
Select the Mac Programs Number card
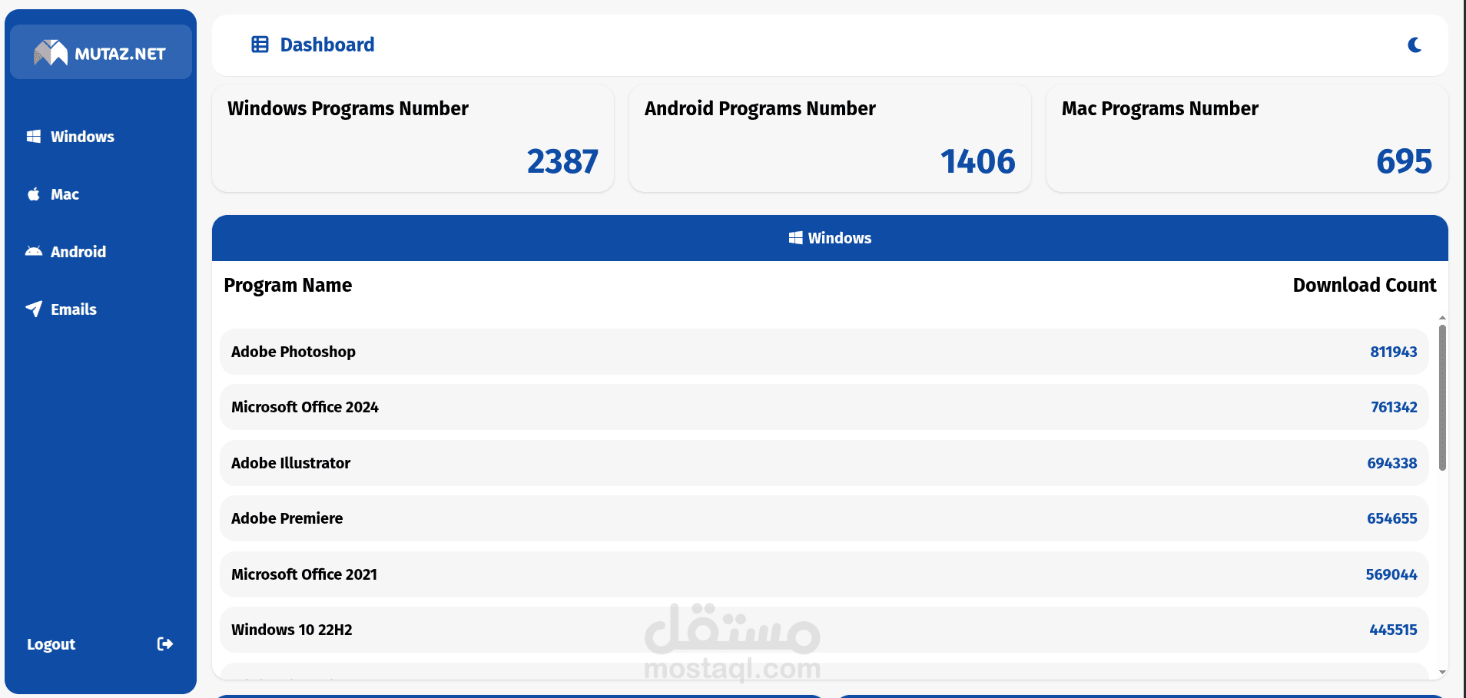[x=1247, y=138]
